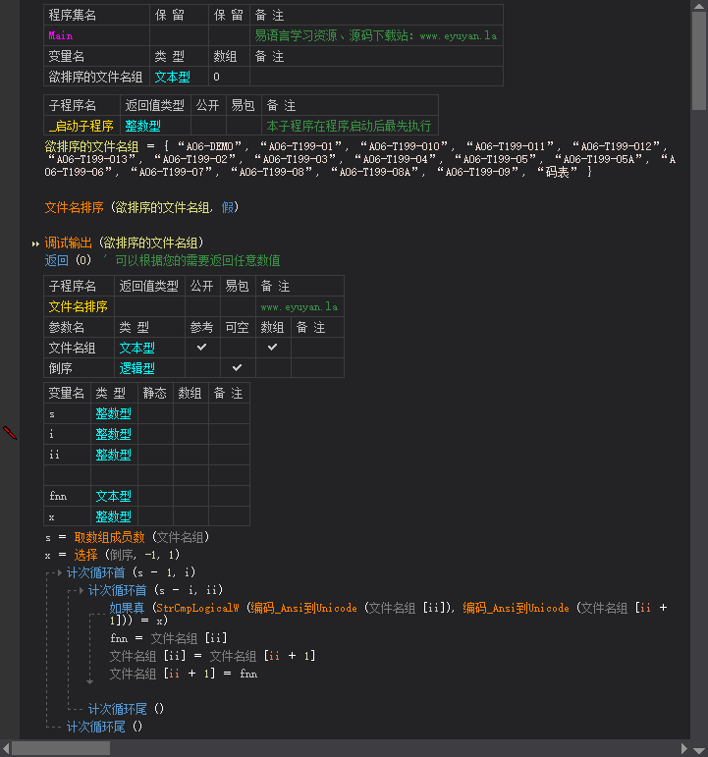
Task: Click the 文件名排序 call statement line
Action: [141, 207]
